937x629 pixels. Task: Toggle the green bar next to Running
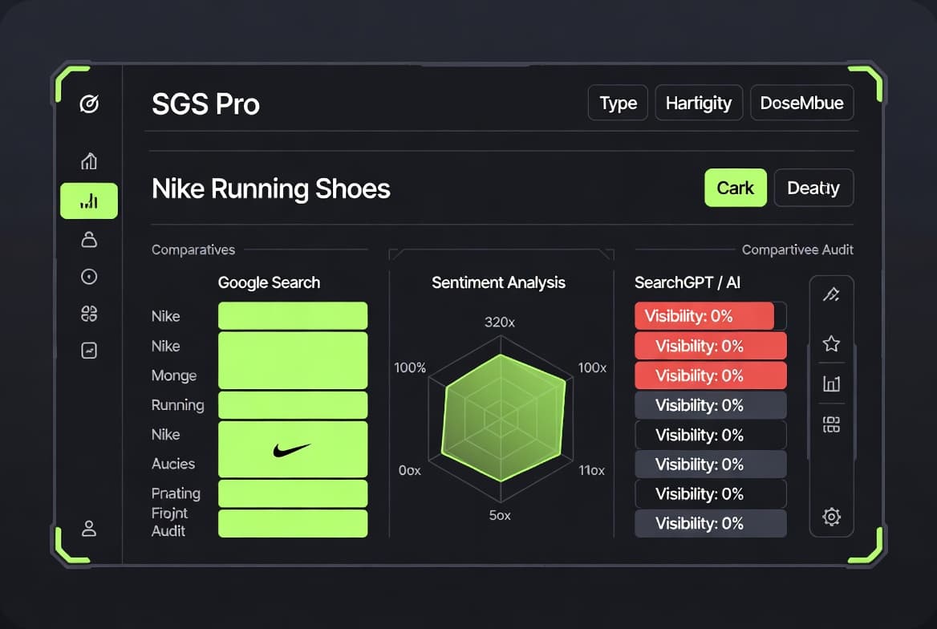292,405
